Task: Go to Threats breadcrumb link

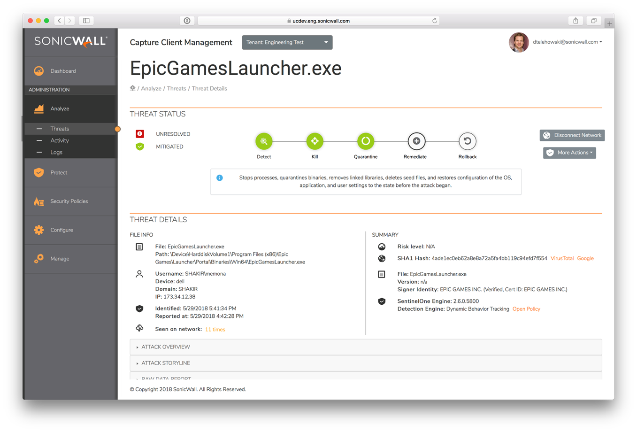Action: pos(177,88)
